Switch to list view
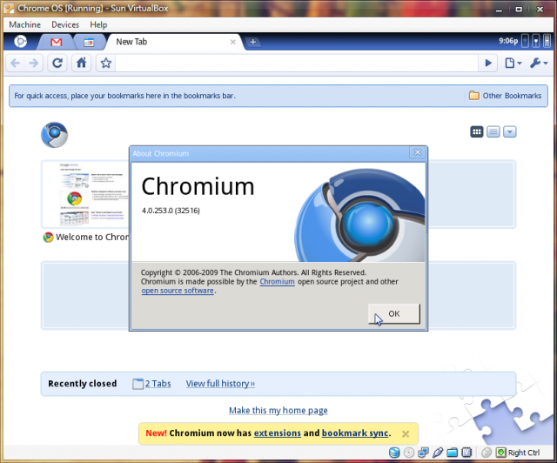Viewport: 557px width, 463px height. point(493,131)
